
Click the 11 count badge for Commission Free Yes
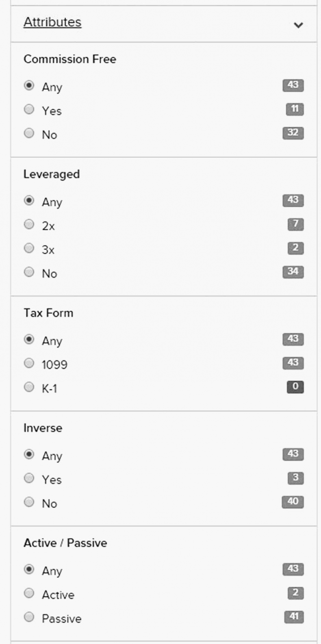295,109
